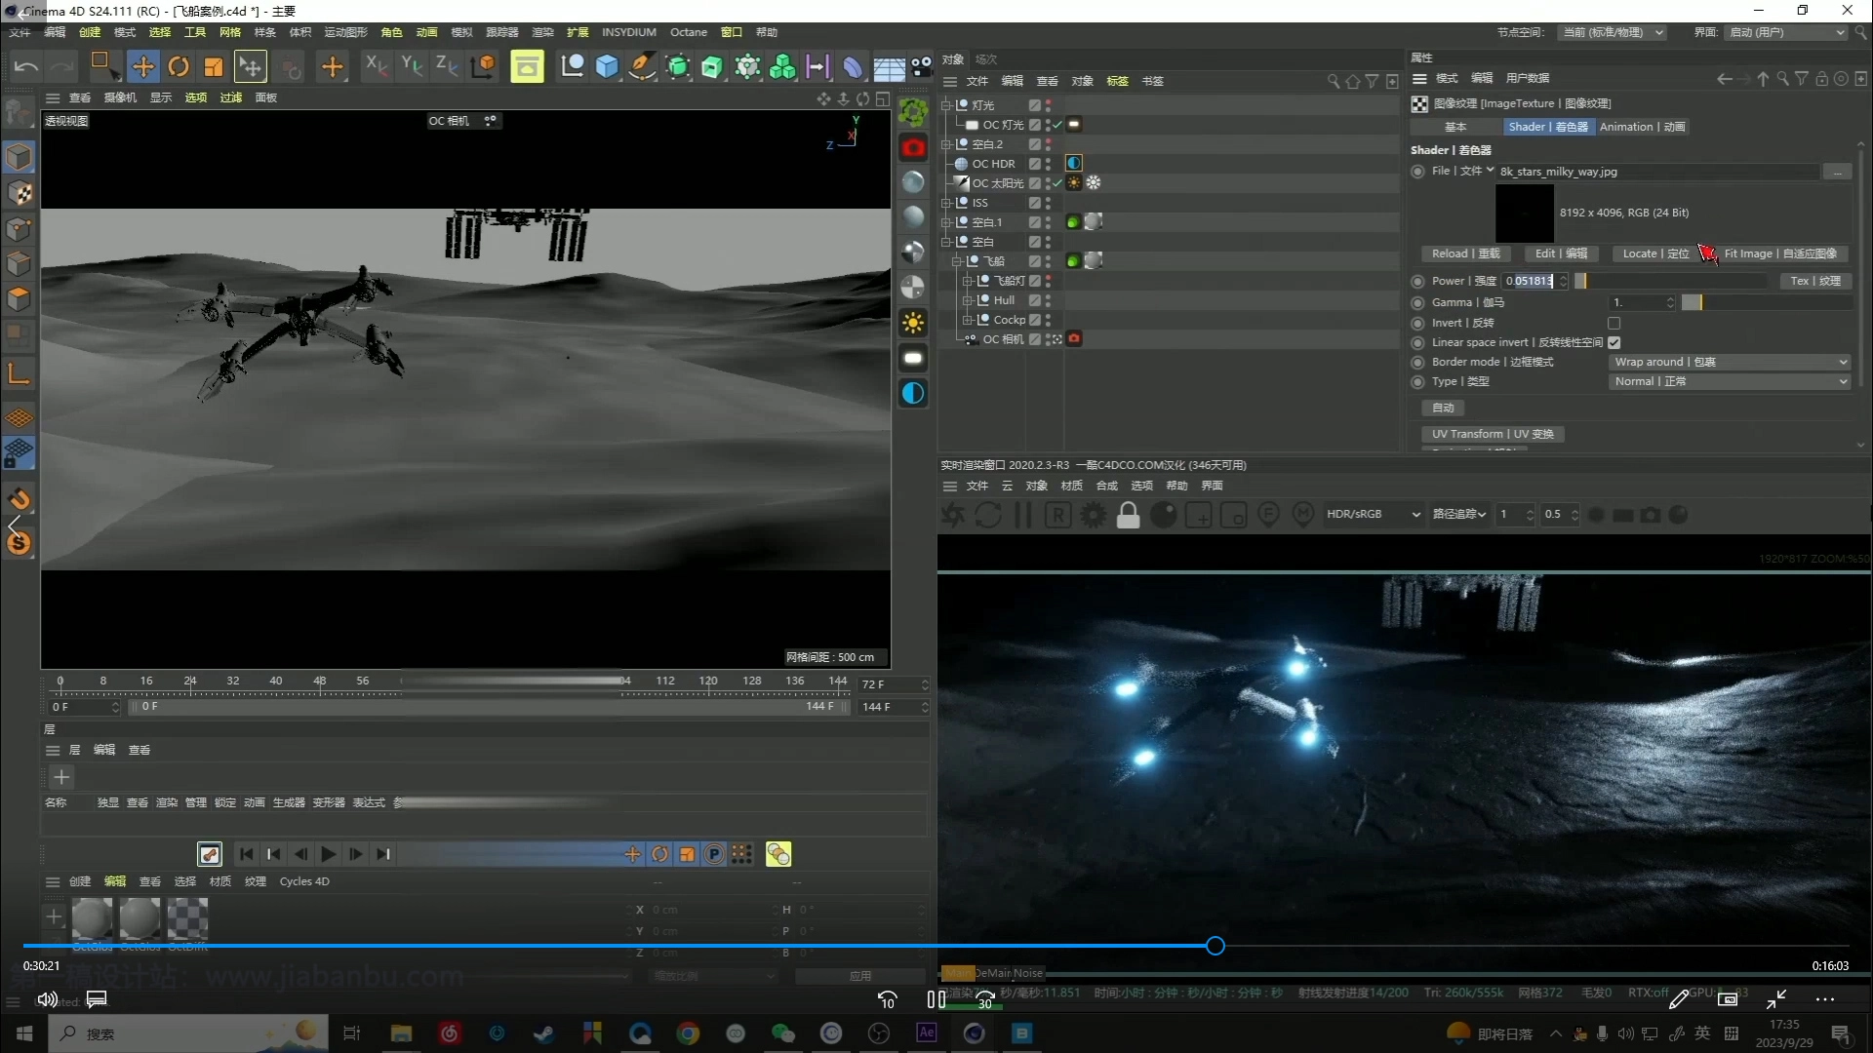Click the lock icon in render window
Screen dimensions: 1873x1053
(x=1128, y=515)
